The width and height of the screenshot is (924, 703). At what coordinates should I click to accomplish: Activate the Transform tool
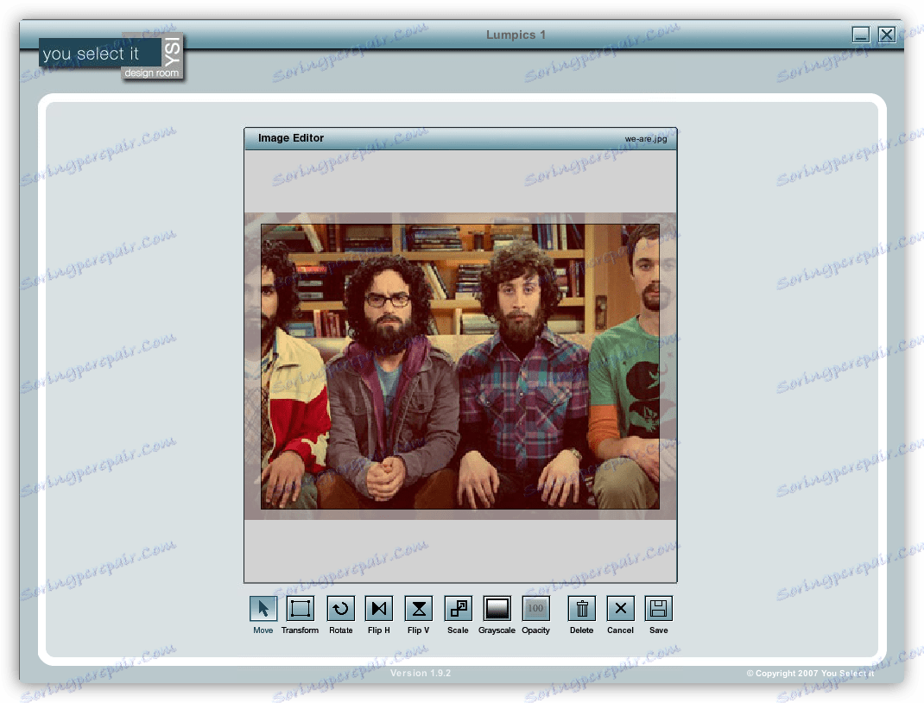(x=300, y=608)
